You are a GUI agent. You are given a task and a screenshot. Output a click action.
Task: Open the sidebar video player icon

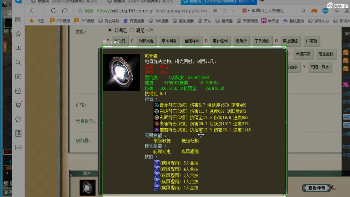pos(18,77)
